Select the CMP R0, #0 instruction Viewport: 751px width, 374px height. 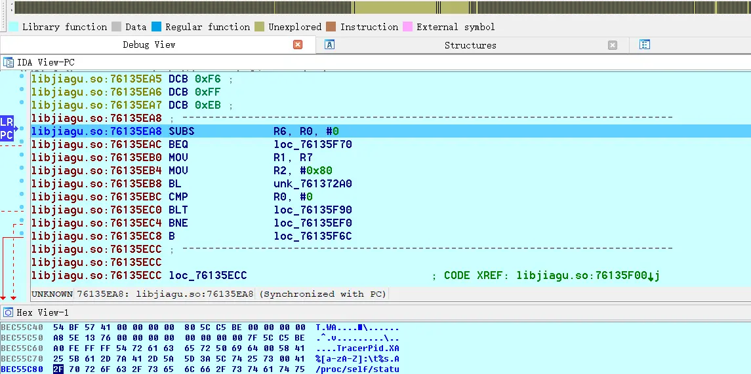click(390, 196)
